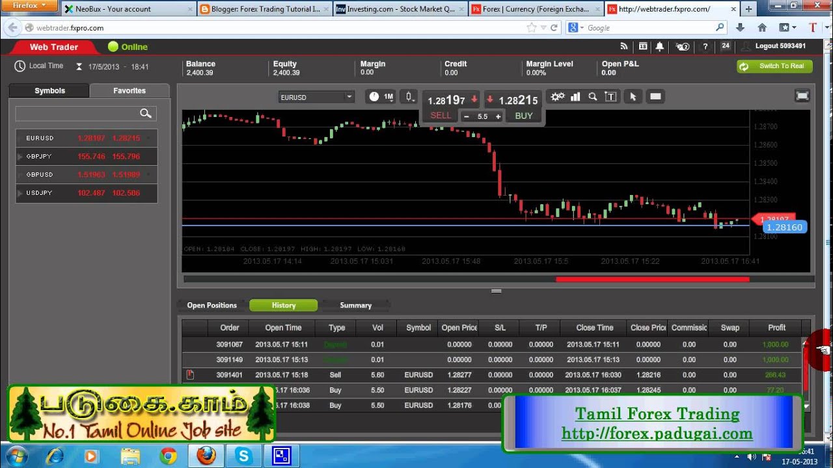Click the white rectangle chart tool
The width and height of the screenshot is (833, 468).
point(655,96)
